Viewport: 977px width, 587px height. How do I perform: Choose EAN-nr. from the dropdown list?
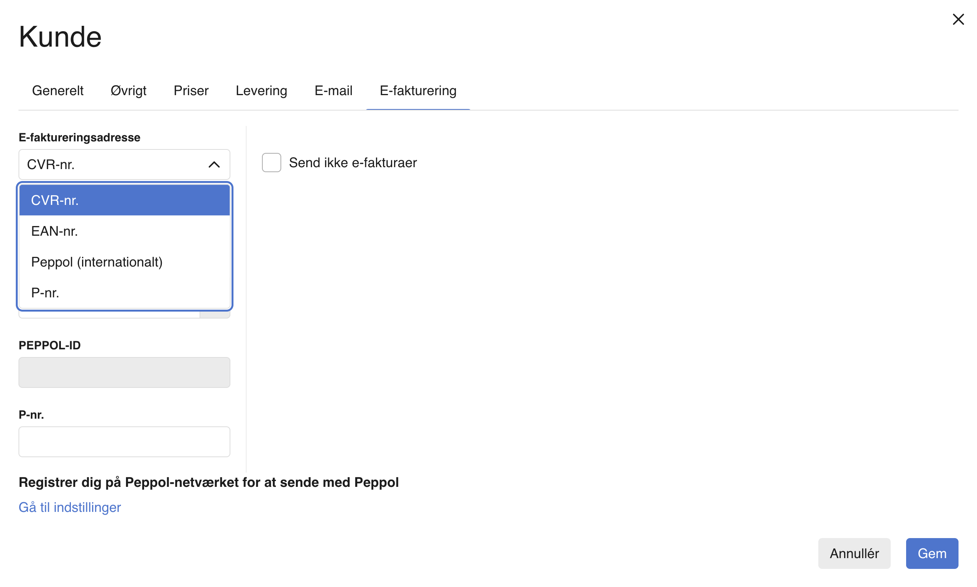(124, 231)
